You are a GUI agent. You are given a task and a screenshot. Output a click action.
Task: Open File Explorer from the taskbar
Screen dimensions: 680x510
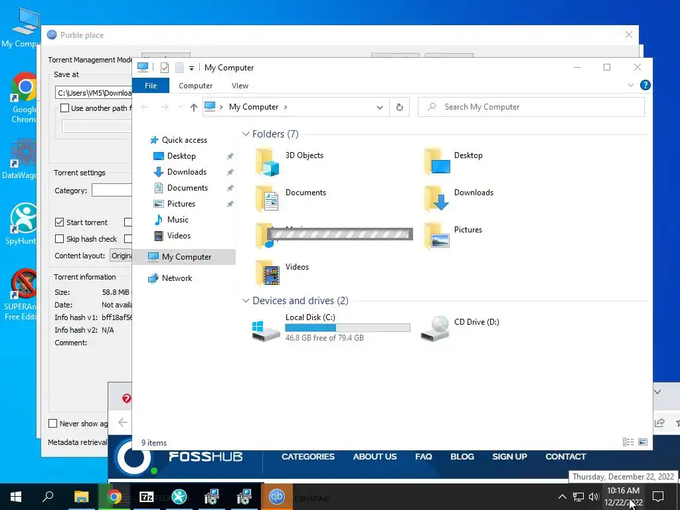[x=81, y=497]
